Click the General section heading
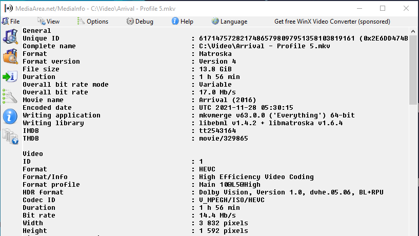This screenshot has height=236, width=419. pyautogui.click(x=36, y=31)
